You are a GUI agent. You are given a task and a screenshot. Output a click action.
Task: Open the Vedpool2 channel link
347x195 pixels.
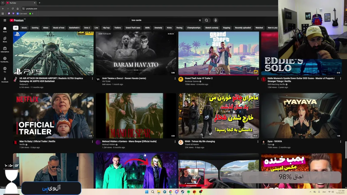[x=24, y=84]
